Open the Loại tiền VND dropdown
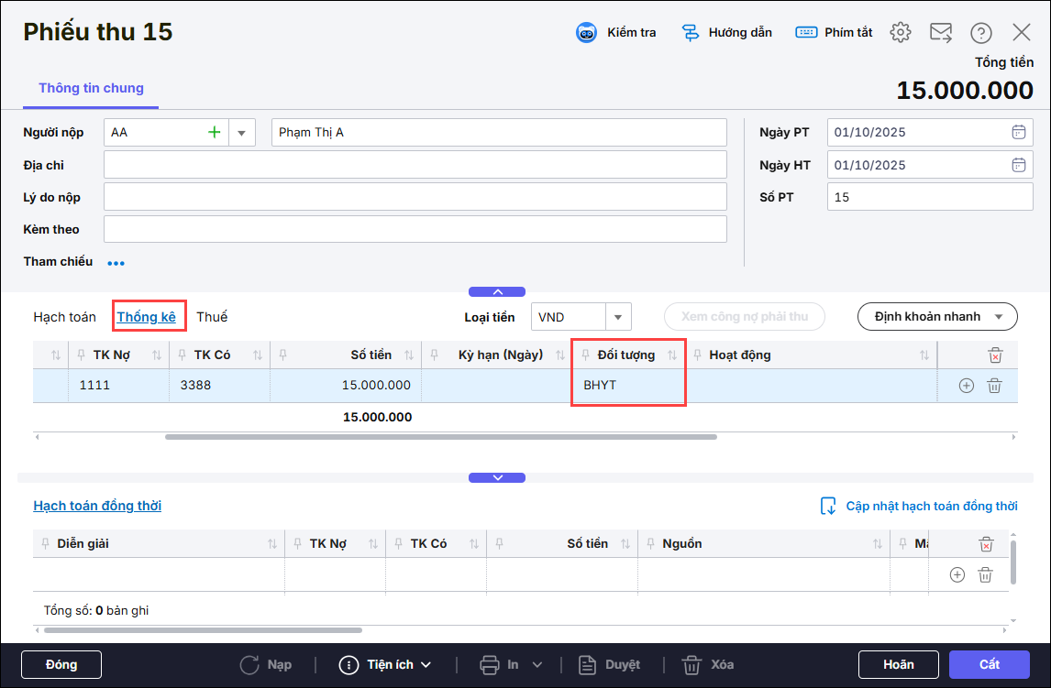 coord(618,317)
